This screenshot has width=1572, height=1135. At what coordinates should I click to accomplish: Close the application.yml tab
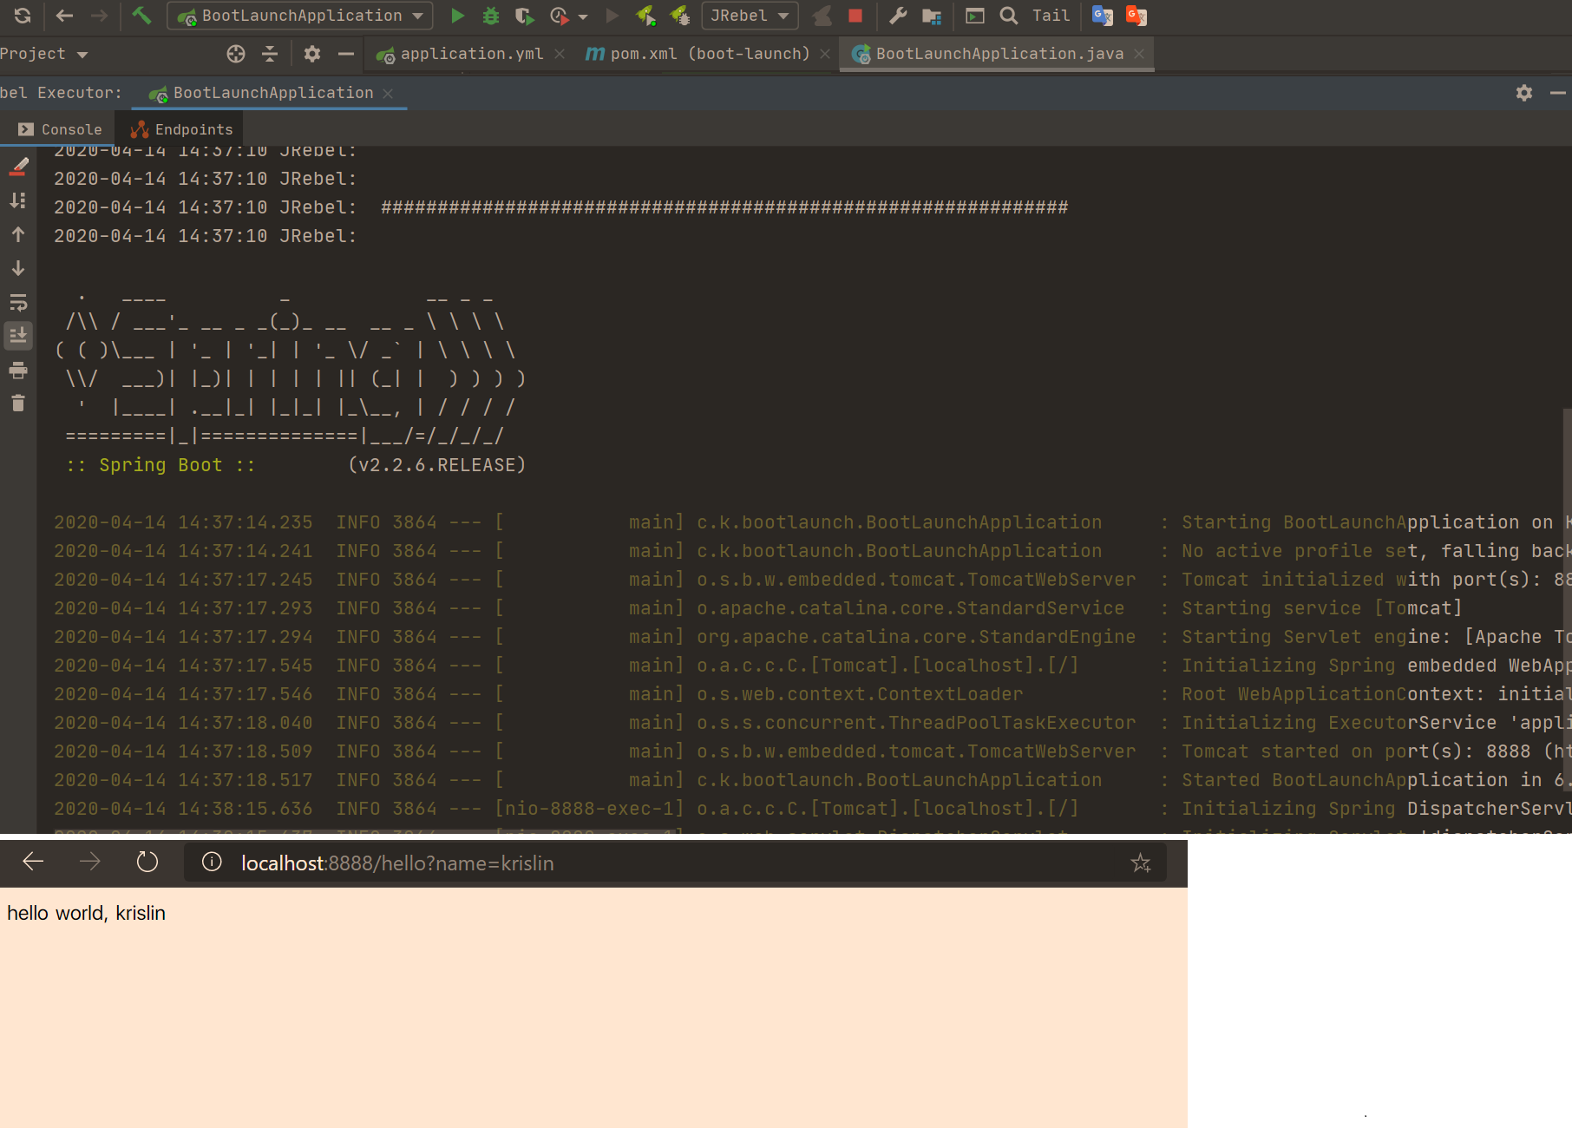tap(560, 54)
